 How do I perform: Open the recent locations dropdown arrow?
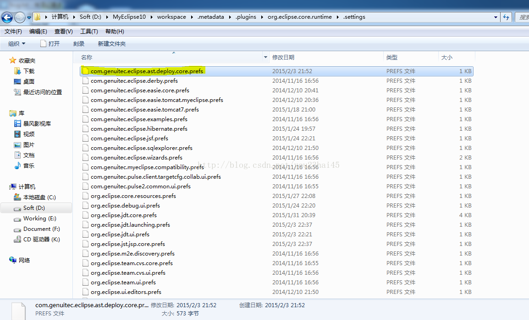point(29,17)
